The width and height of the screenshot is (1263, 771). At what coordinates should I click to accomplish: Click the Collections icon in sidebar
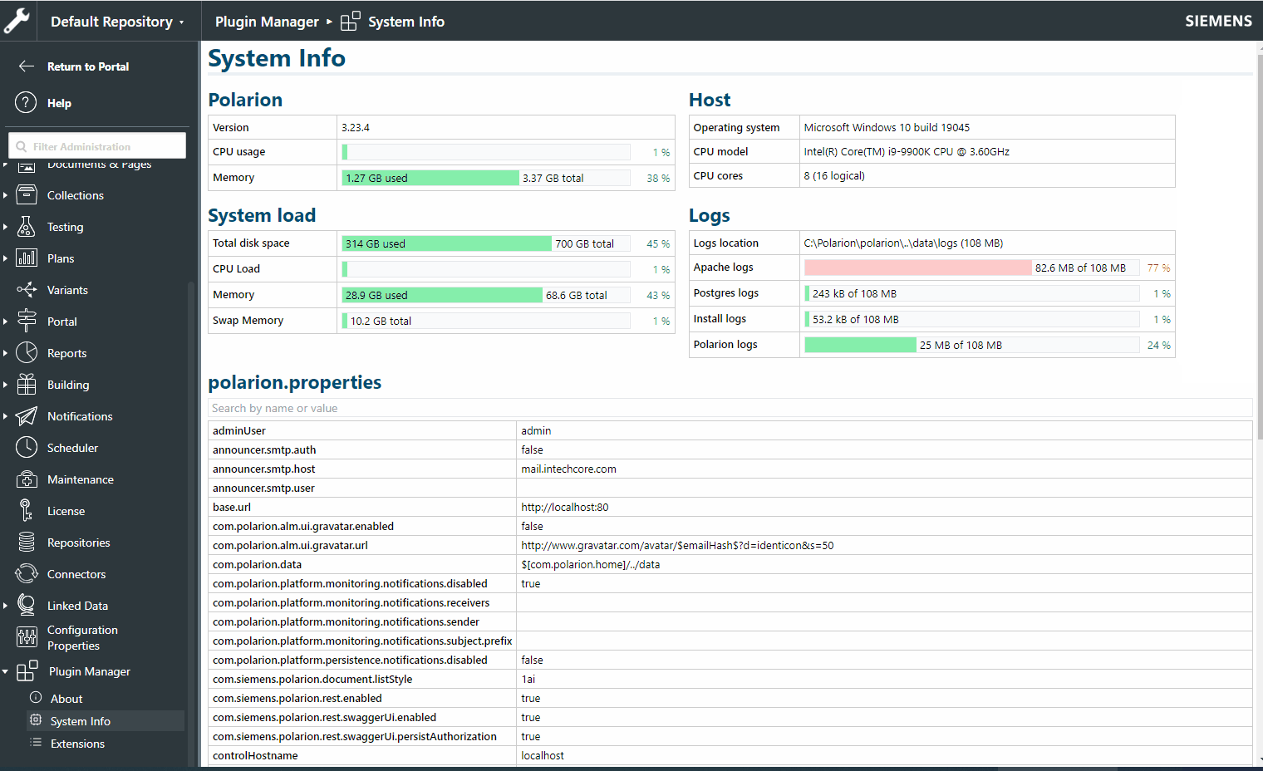pos(27,195)
